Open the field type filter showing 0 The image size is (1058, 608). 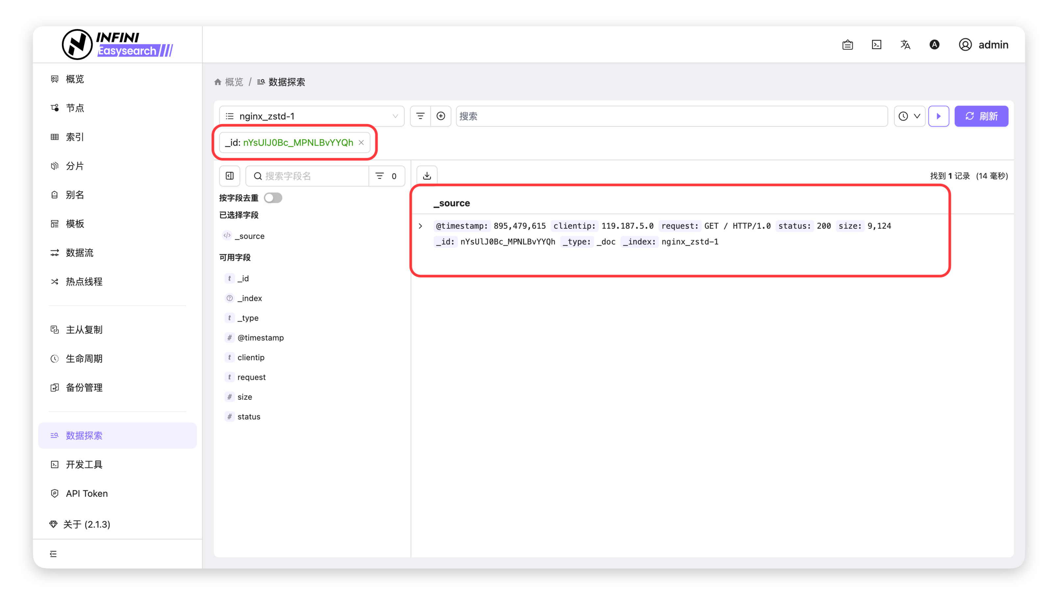coord(386,176)
